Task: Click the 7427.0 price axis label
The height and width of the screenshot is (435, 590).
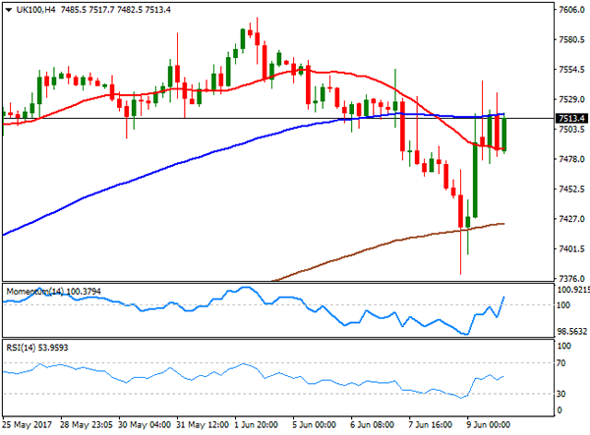Action: [571, 219]
